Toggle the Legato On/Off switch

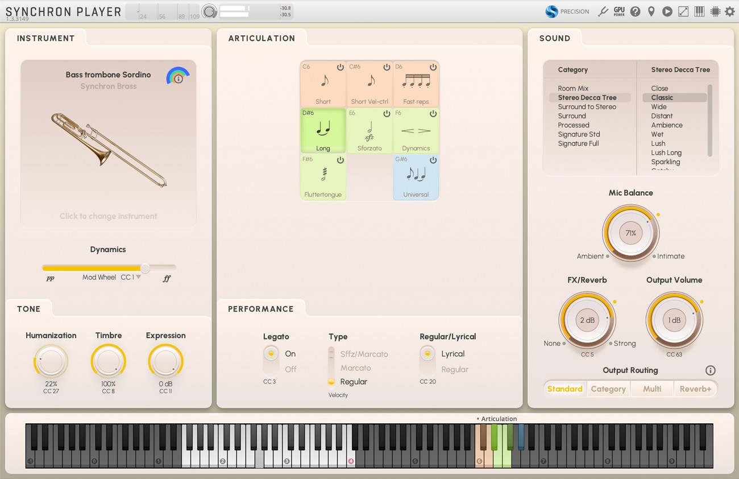(x=271, y=361)
